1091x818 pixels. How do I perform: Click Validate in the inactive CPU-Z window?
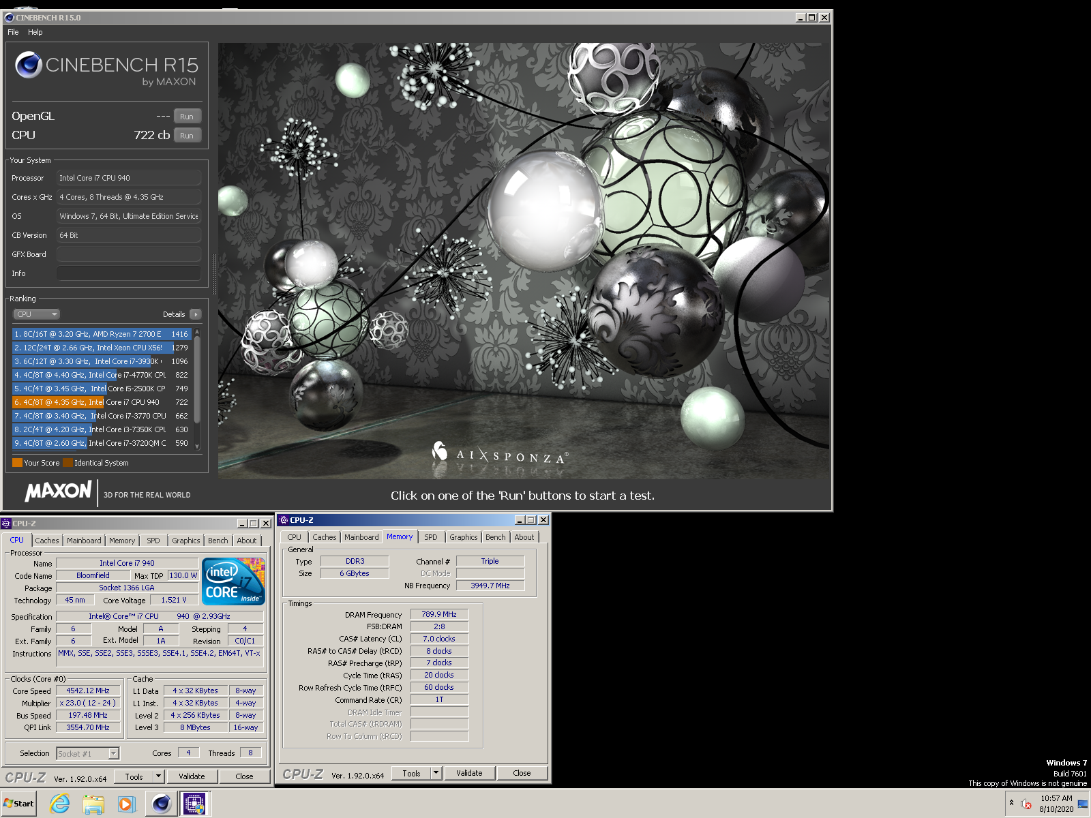click(192, 776)
